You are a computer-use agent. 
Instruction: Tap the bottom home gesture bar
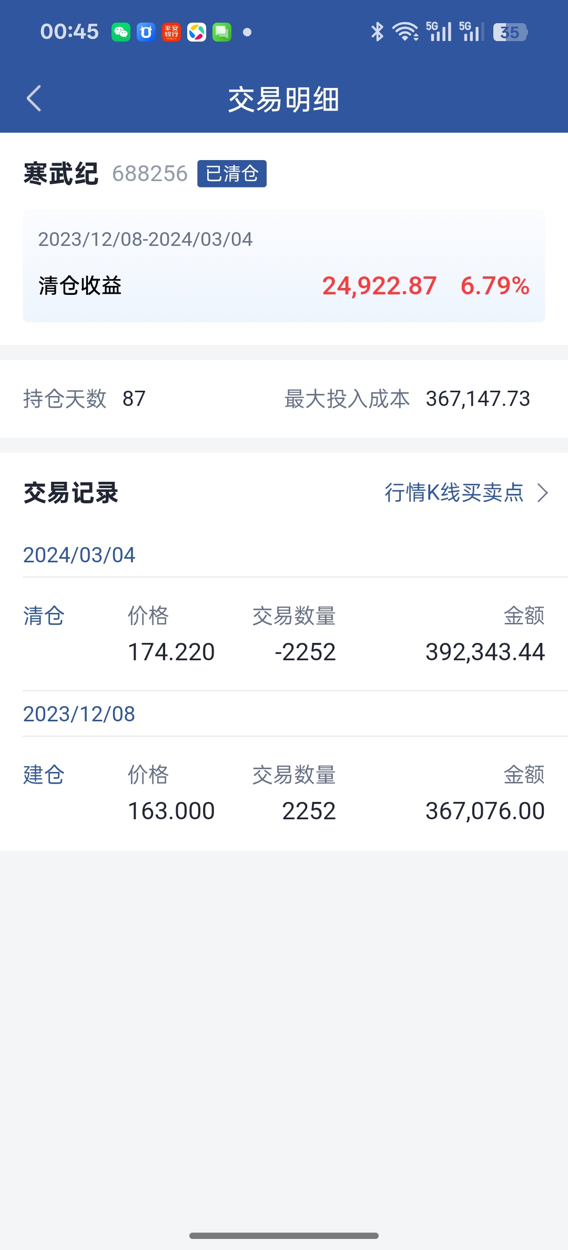[284, 1235]
